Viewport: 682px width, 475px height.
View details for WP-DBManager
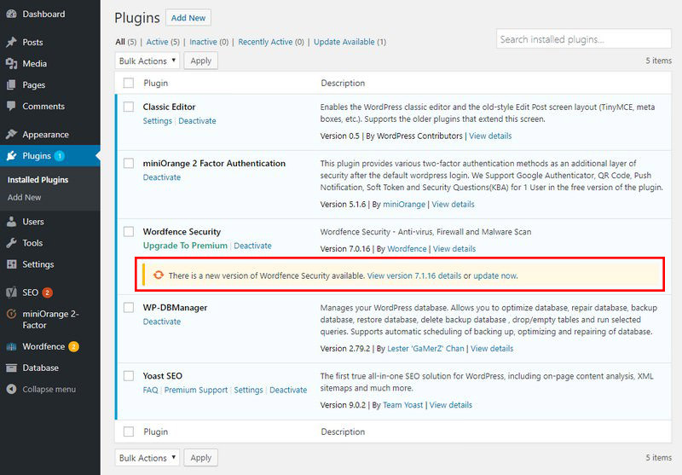492,349
